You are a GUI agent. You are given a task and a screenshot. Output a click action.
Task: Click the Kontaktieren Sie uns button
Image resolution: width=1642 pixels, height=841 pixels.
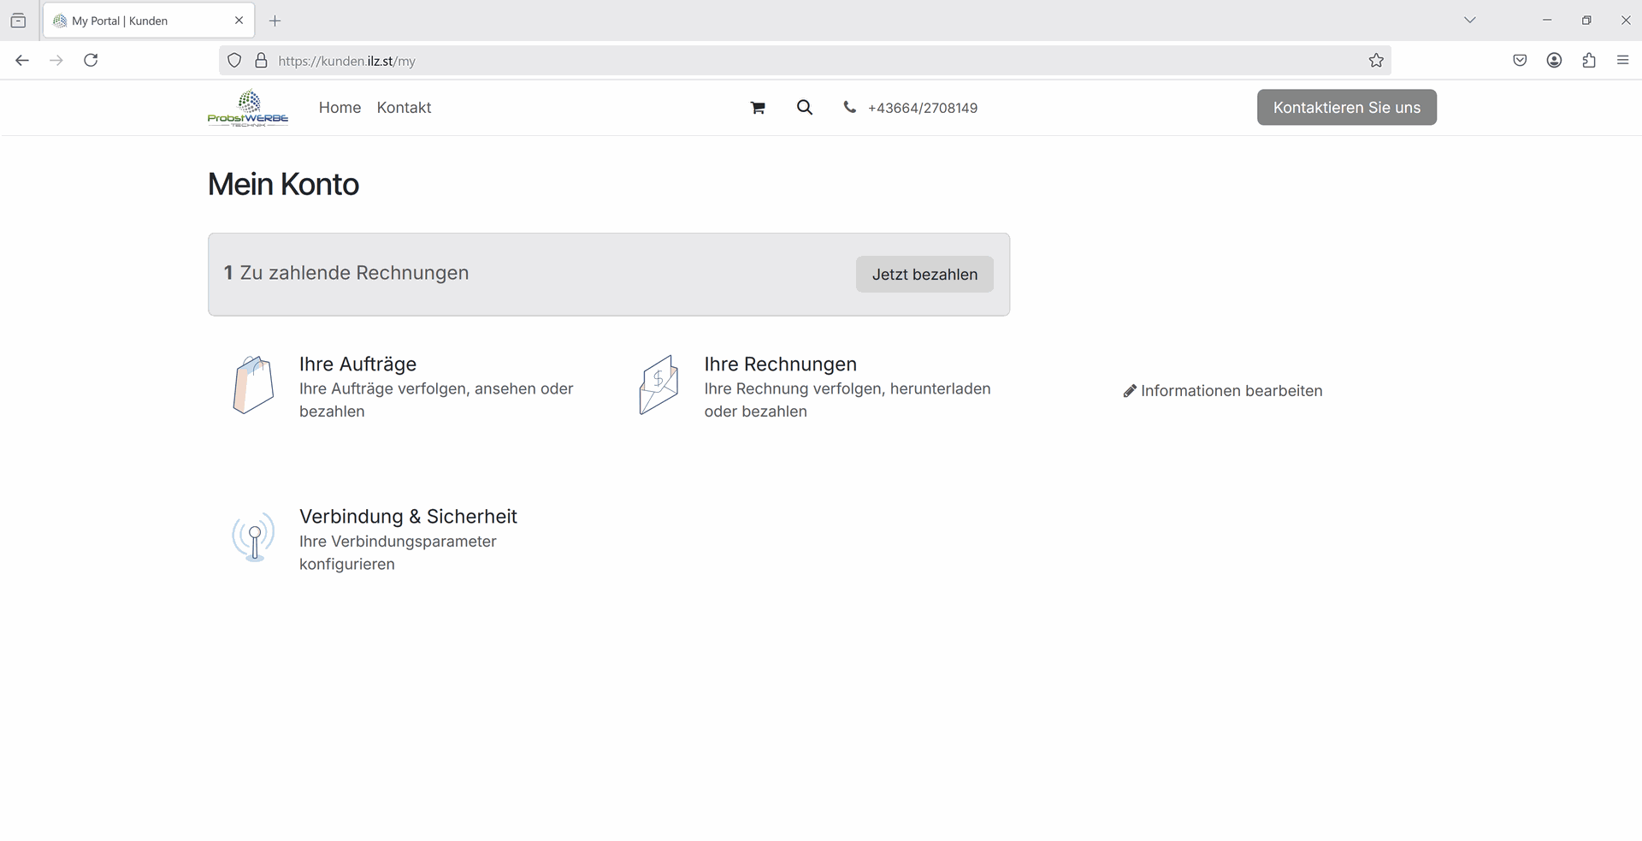1346,108
